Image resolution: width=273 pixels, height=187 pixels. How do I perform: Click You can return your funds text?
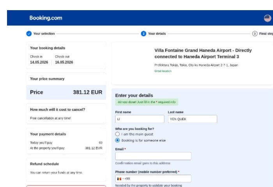pyautogui.click(x=56, y=173)
